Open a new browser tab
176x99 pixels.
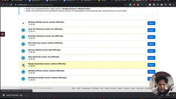coord(168,1)
